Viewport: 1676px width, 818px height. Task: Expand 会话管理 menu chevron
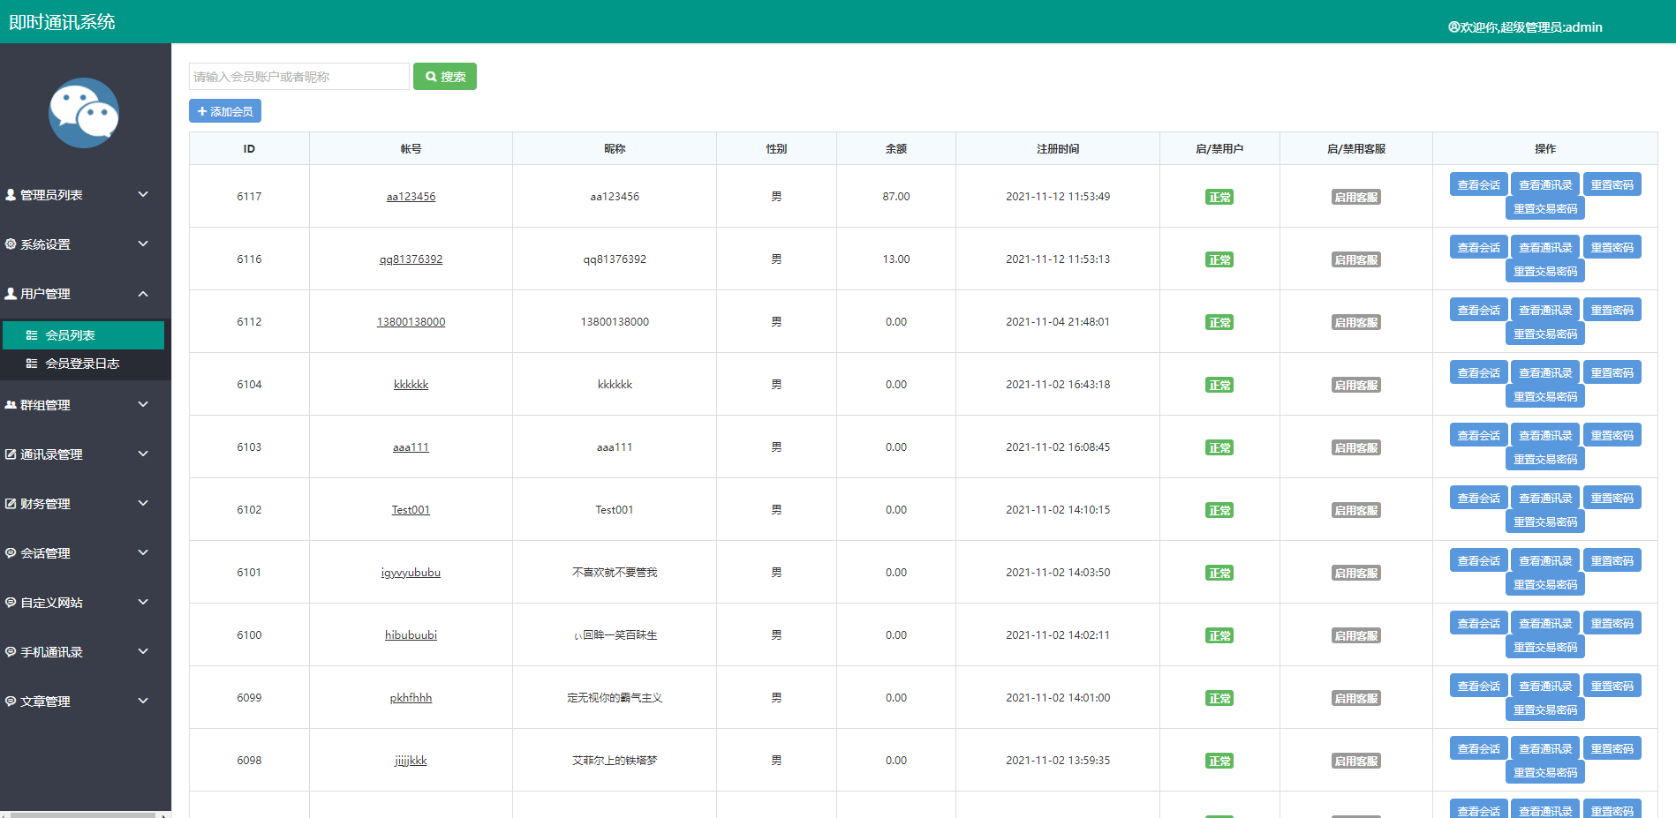pyautogui.click(x=143, y=552)
